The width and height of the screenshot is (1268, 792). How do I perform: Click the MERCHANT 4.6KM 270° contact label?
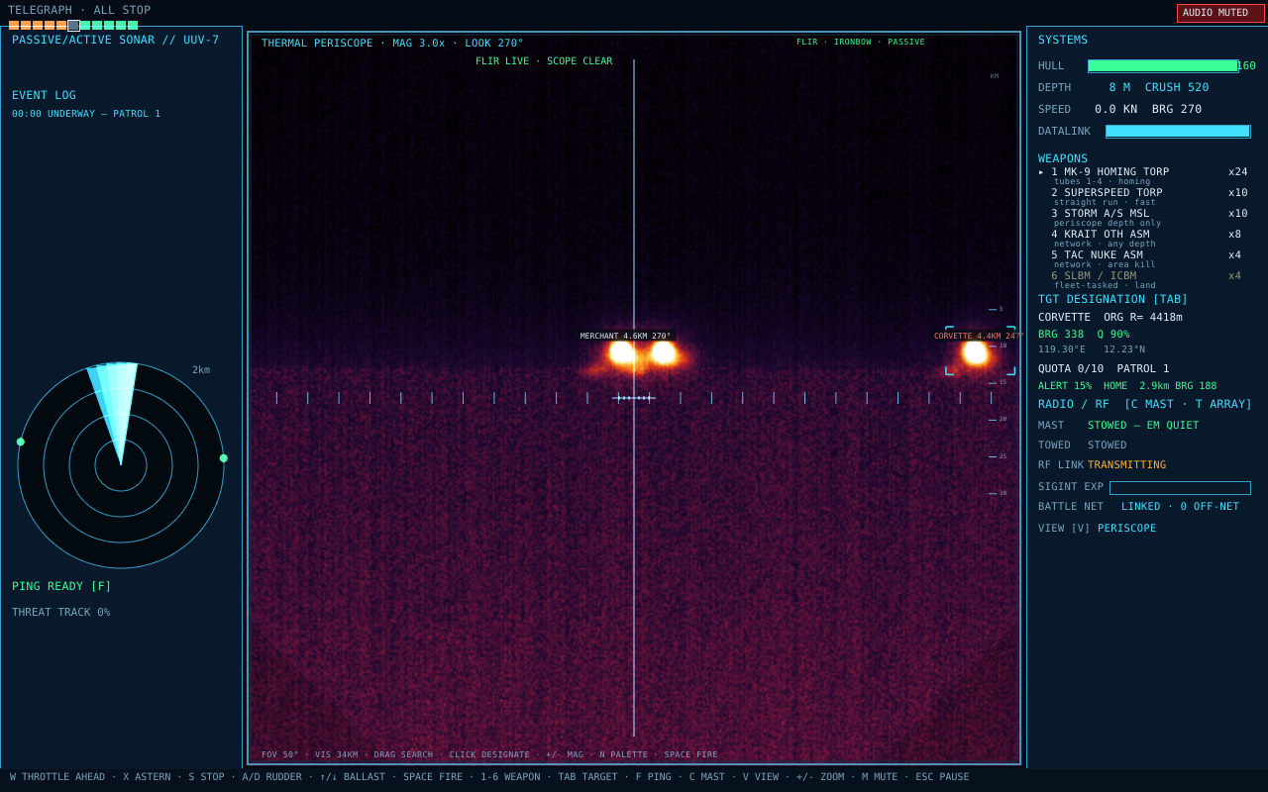(x=625, y=337)
